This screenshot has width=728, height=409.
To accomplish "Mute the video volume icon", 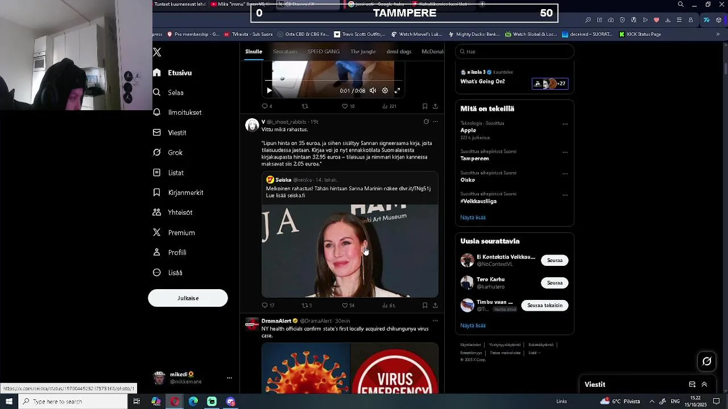I will 373,90.
